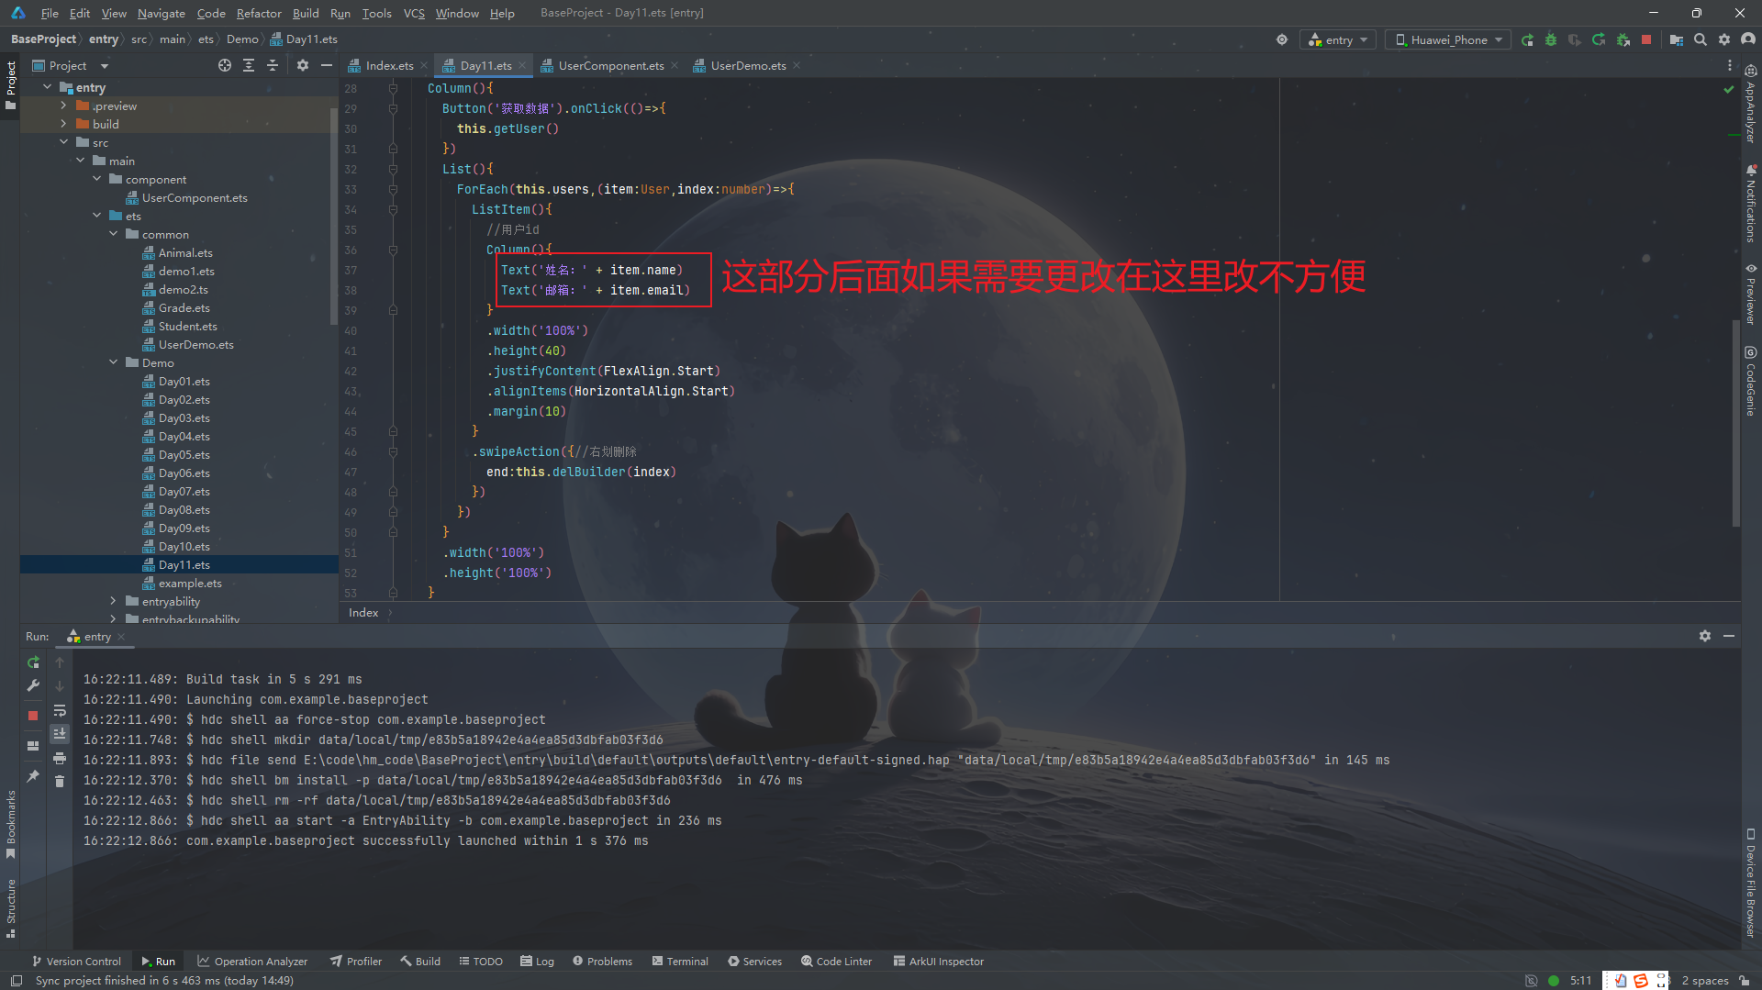This screenshot has height=990, width=1762.
Task: Open IDE settings gear in top toolbar
Action: [1724, 39]
